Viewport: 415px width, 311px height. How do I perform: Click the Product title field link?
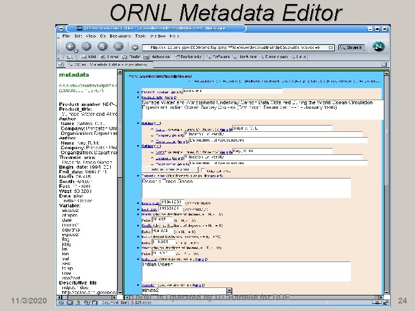tap(152, 97)
